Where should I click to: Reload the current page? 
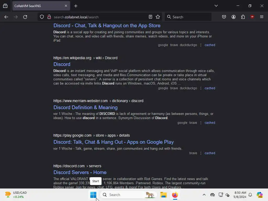point(25,17)
